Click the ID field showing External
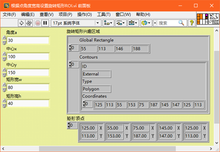The width and height of the screenshot is (220, 152). pyautogui.click(x=96, y=74)
